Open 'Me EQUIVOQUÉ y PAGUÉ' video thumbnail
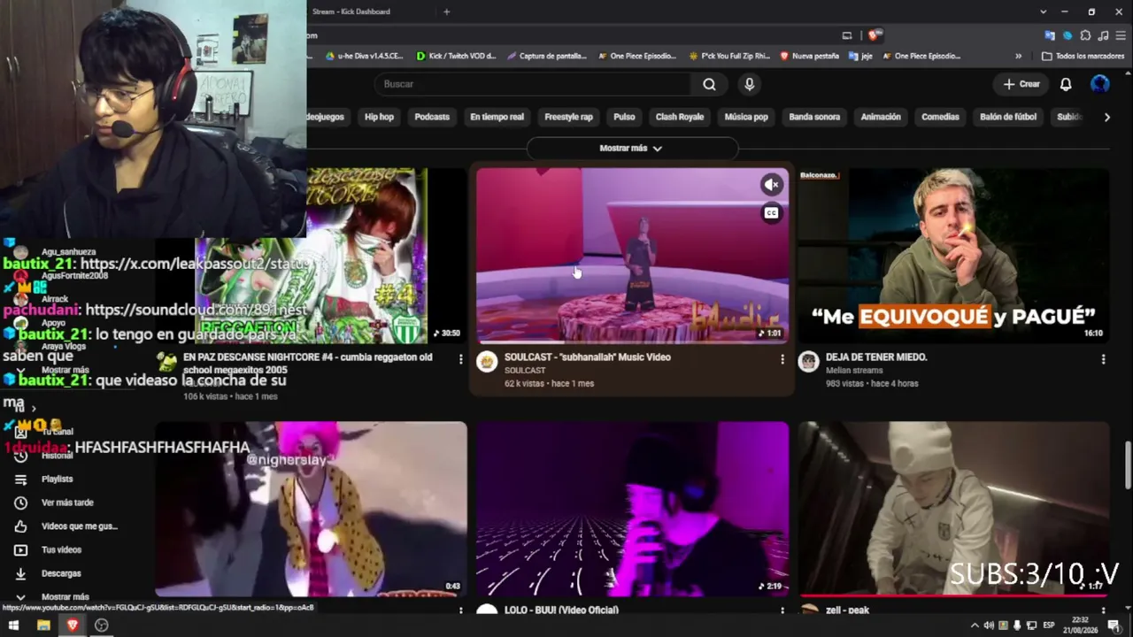Viewport: 1133px width, 637px height. point(953,256)
